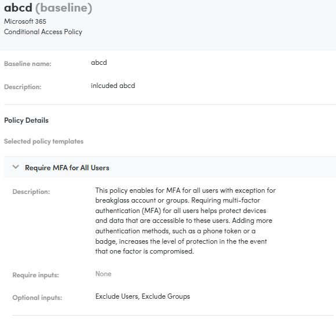Select the description value inlcuded abcd
Screen dimensions: 336x319
tap(113, 86)
